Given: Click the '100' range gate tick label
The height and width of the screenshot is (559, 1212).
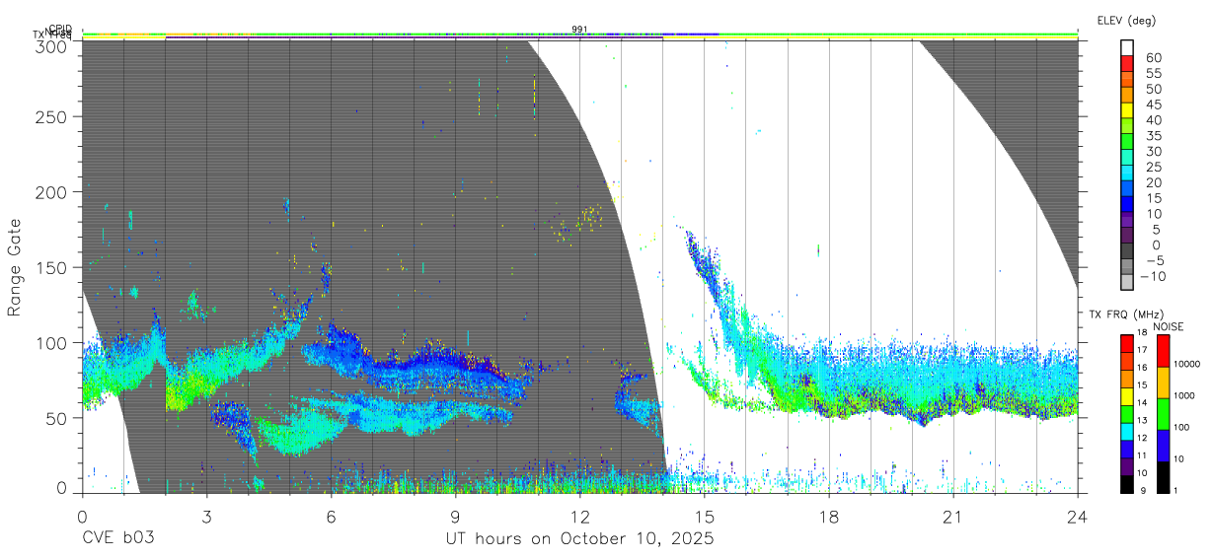Looking at the screenshot, I should click(51, 342).
